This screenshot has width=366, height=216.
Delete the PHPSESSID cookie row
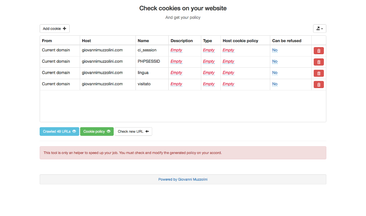[318, 62]
